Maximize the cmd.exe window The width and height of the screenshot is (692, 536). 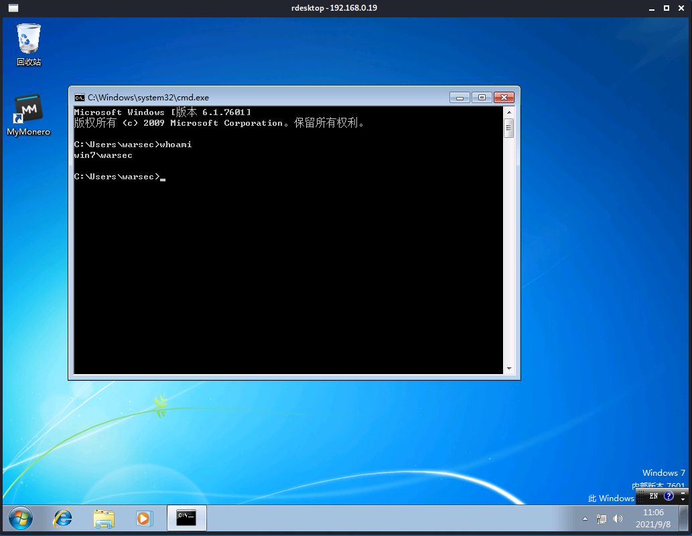(482, 98)
